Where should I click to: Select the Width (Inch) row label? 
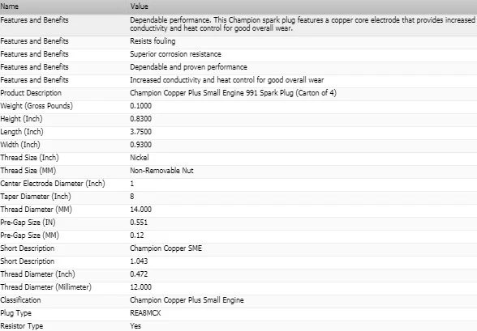pyautogui.click(x=20, y=145)
